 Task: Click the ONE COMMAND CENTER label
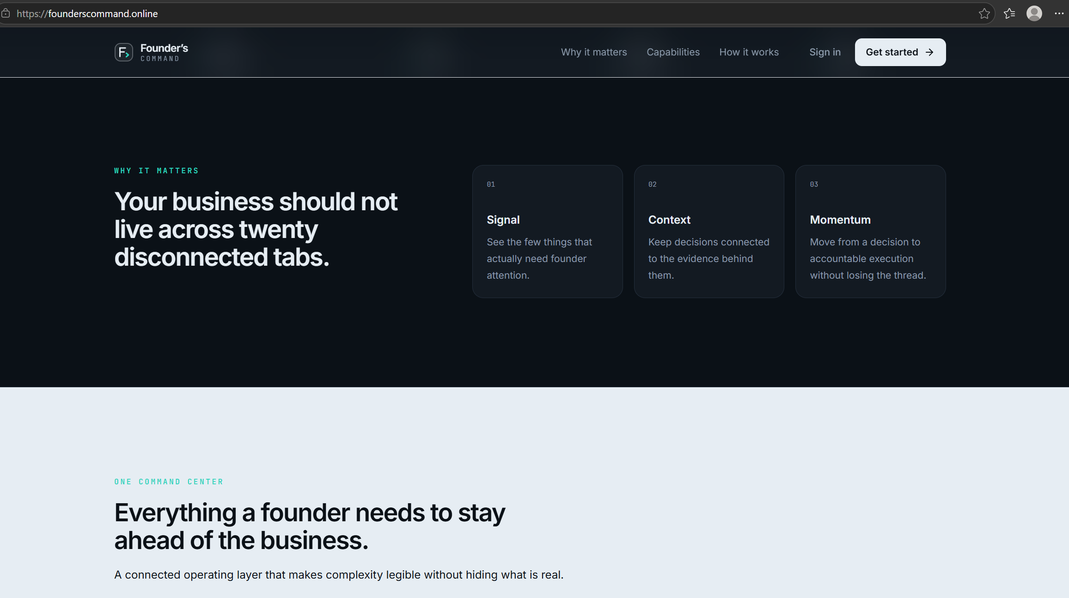(169, 482)
